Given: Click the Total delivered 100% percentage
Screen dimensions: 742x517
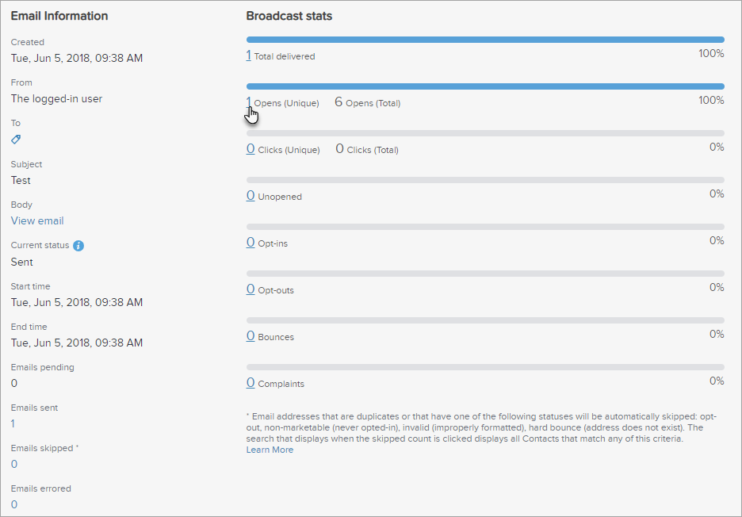Looking at the screenshot, I should [711, 53].
